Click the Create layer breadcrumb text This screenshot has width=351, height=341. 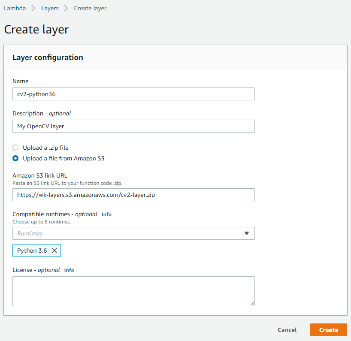click(90, 8)
